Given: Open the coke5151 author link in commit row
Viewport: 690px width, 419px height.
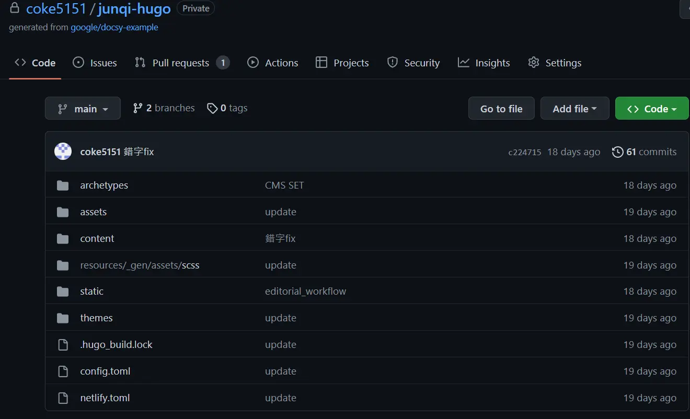Looking at the screenshot, I should click(x=100, y=152).
